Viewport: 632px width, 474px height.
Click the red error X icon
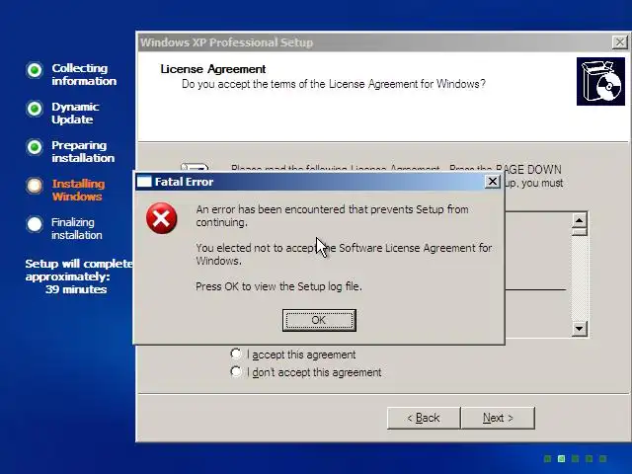click(x=161, y=218)
